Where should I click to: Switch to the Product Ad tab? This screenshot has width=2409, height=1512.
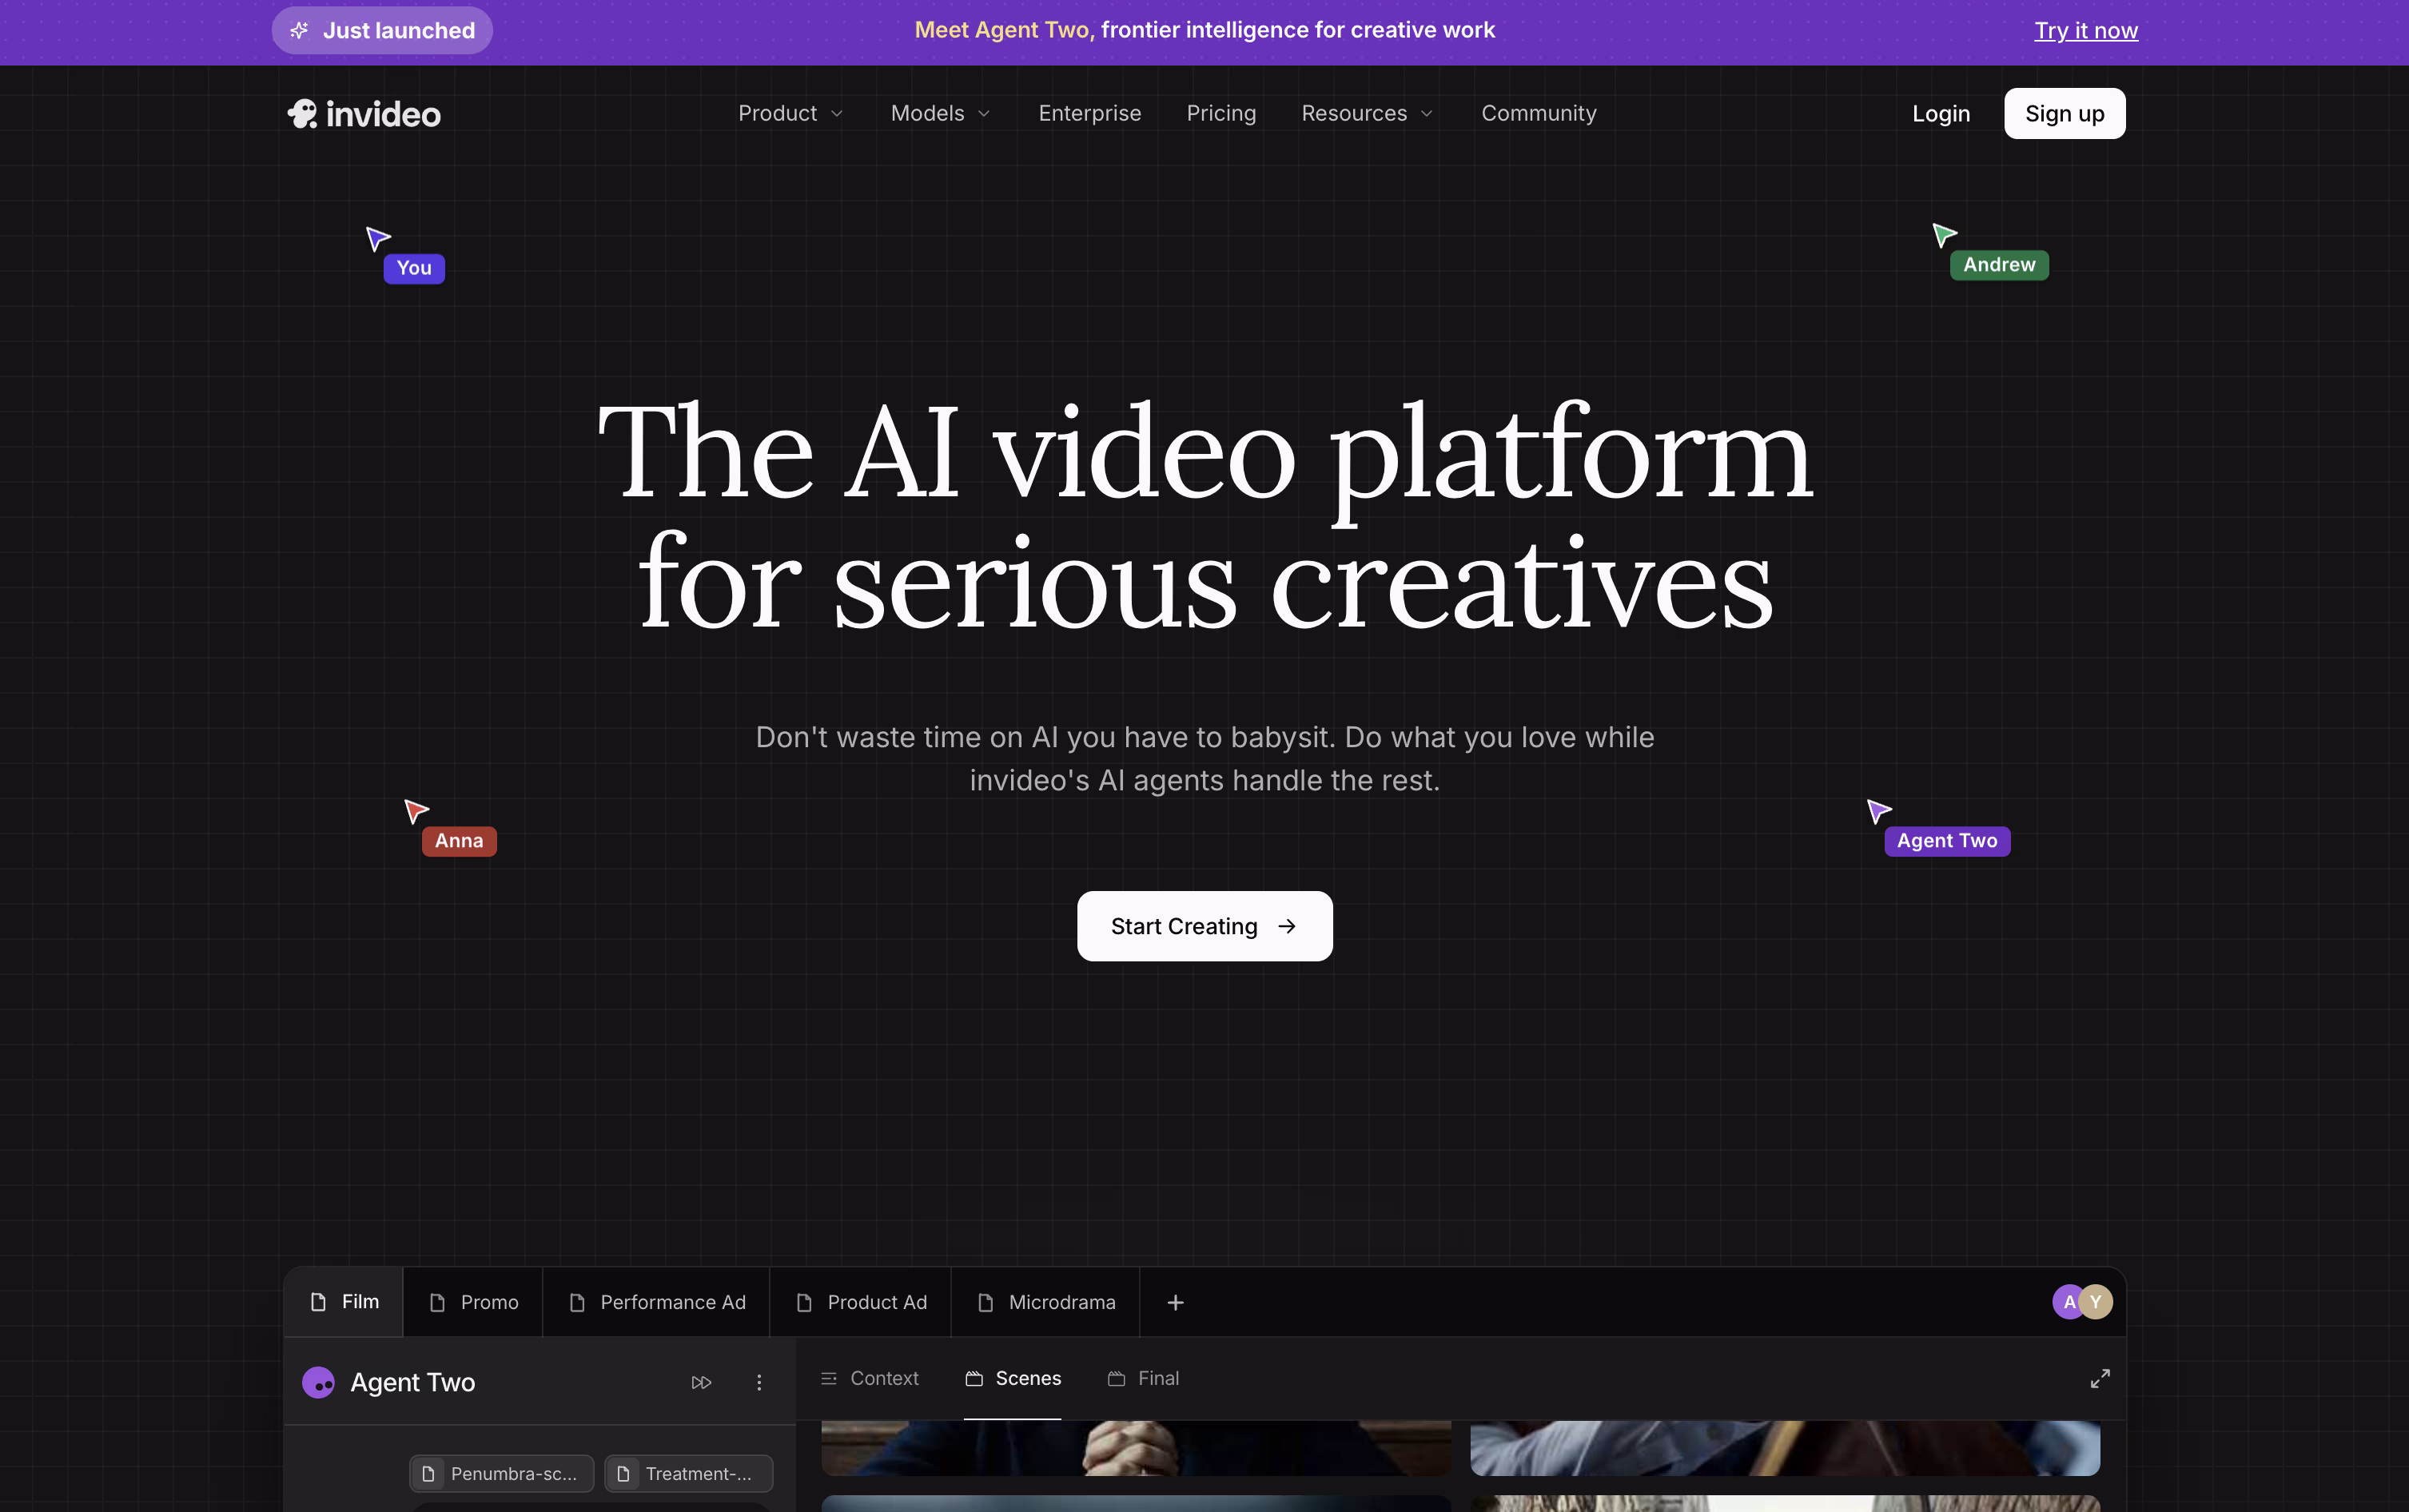click(860, 1302)
